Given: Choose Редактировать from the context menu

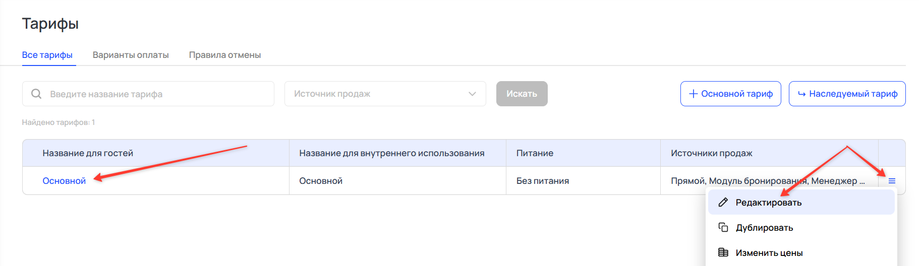Looking at the screenshot, I should pos(768,202).
